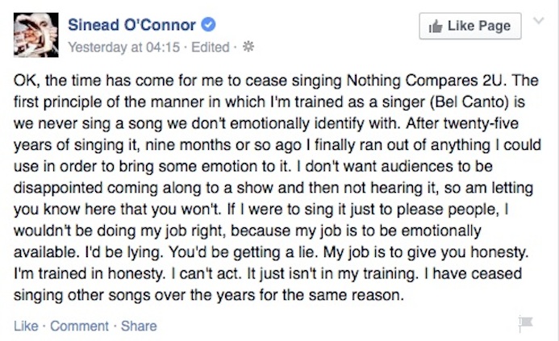Click the gear privacy icon beside Edited
Image resolution: width=559 pixels, height=341 pixels.
point(248,48)
